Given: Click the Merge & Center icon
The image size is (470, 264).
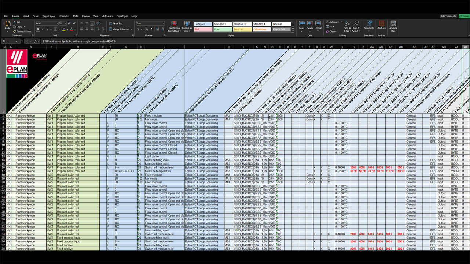Looking at the screenshot, I should pos(110,29).
